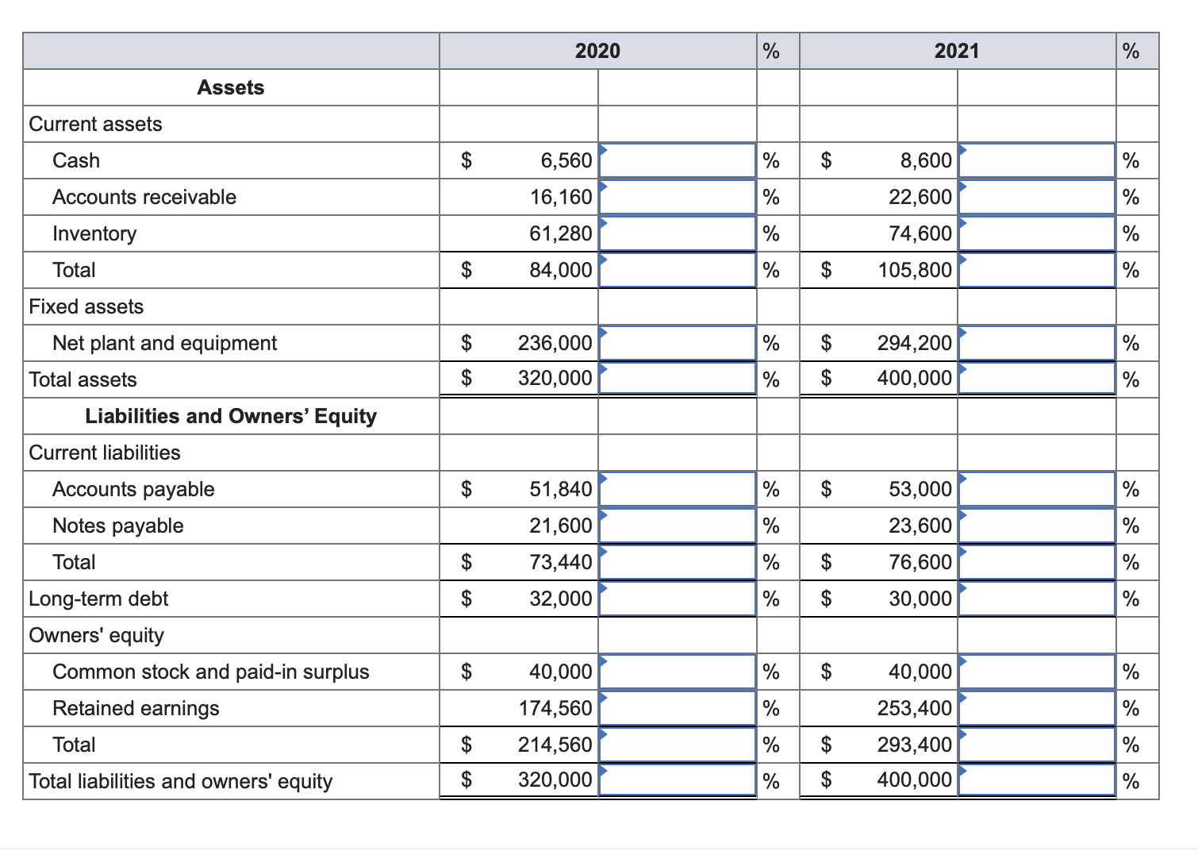
Task: Click the 2020 Cash percentage input field
Action: click(678, 160)
